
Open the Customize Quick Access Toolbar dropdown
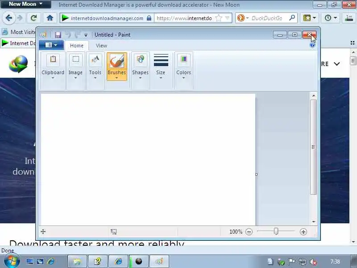[86, 35]
